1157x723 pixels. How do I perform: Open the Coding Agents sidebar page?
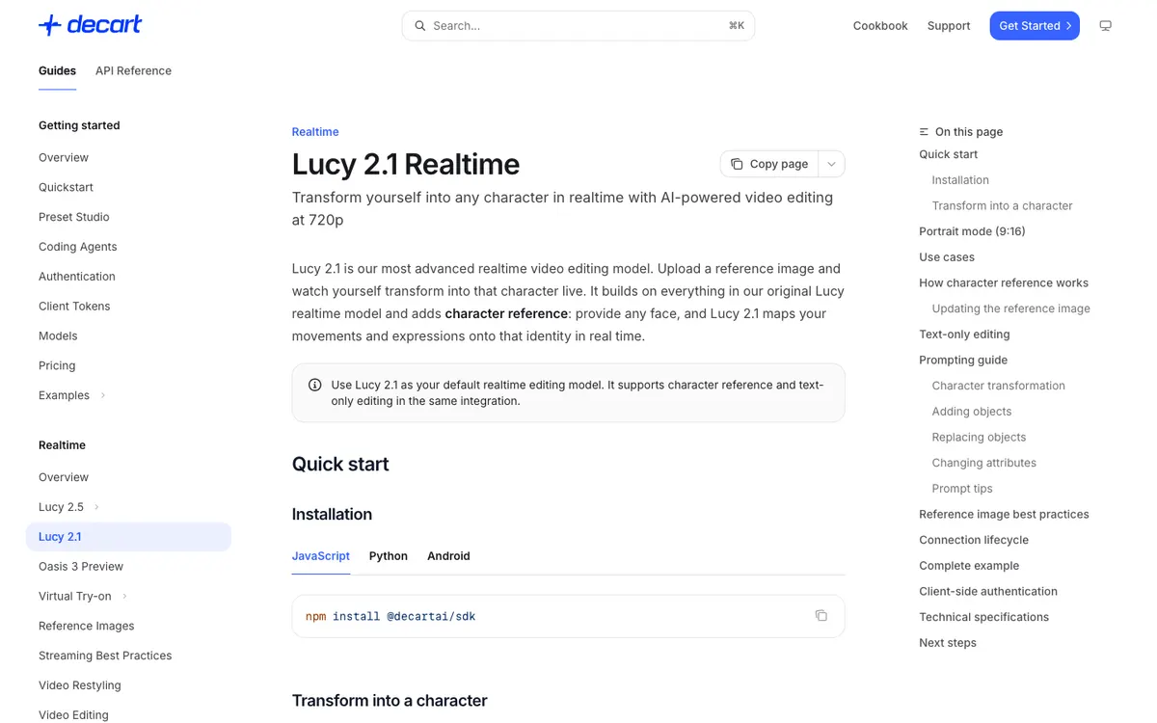tap(78, 247)
